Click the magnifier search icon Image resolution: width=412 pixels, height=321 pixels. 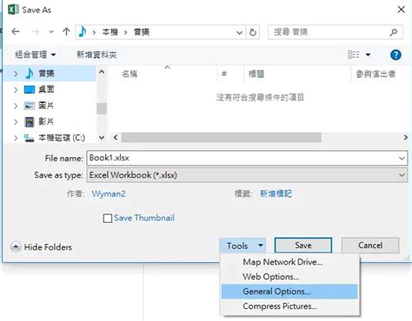coord(393,32)
